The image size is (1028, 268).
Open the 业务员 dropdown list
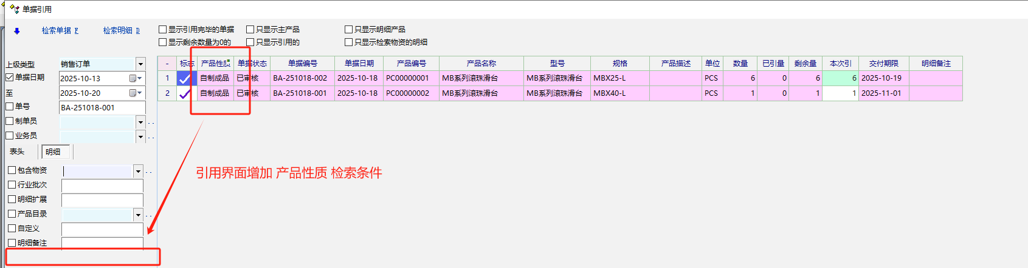[140, 136]
